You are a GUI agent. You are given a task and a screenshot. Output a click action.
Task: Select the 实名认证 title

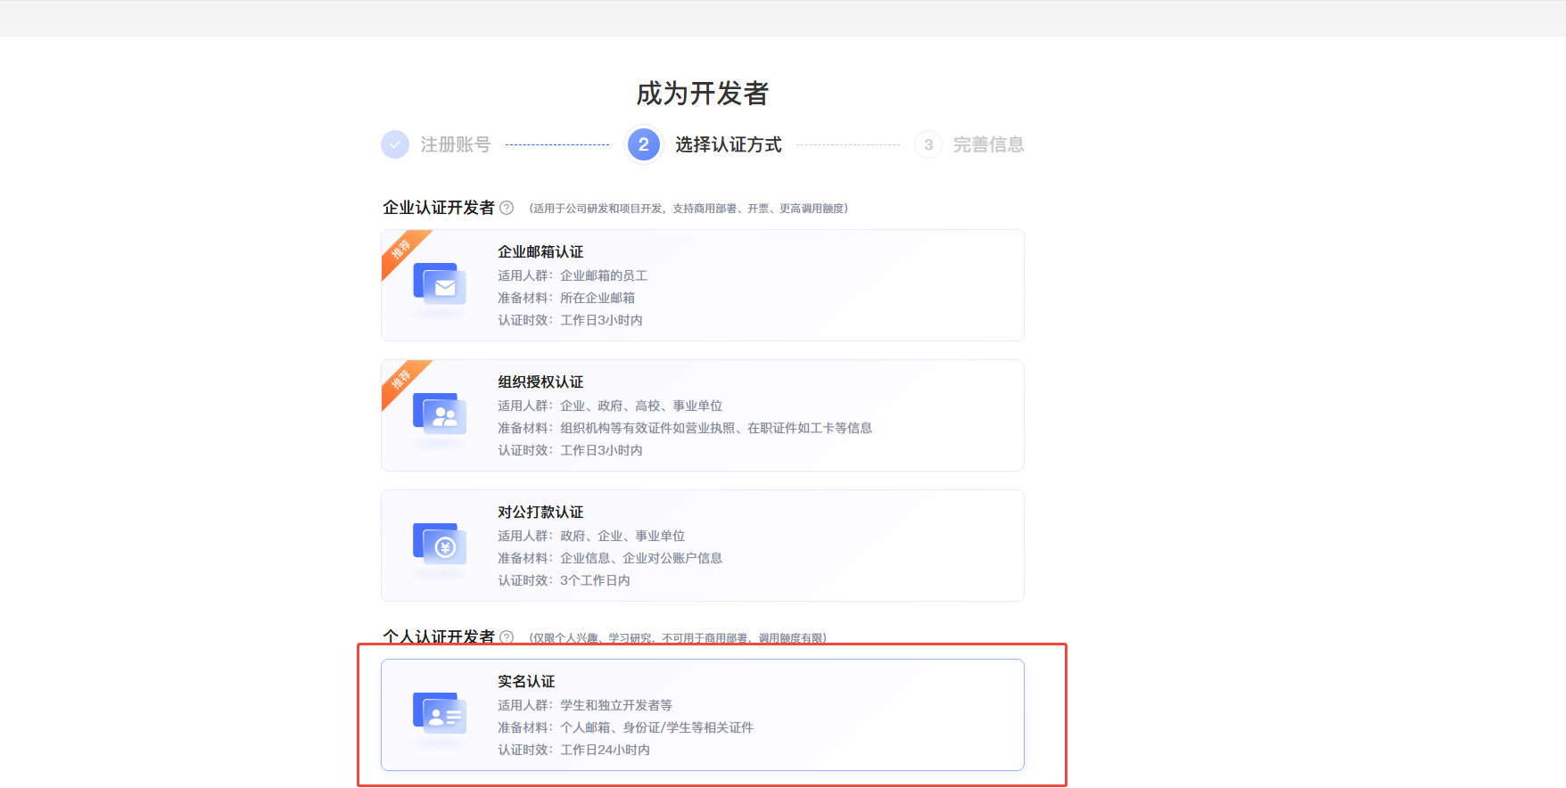(x=526, y=682)
